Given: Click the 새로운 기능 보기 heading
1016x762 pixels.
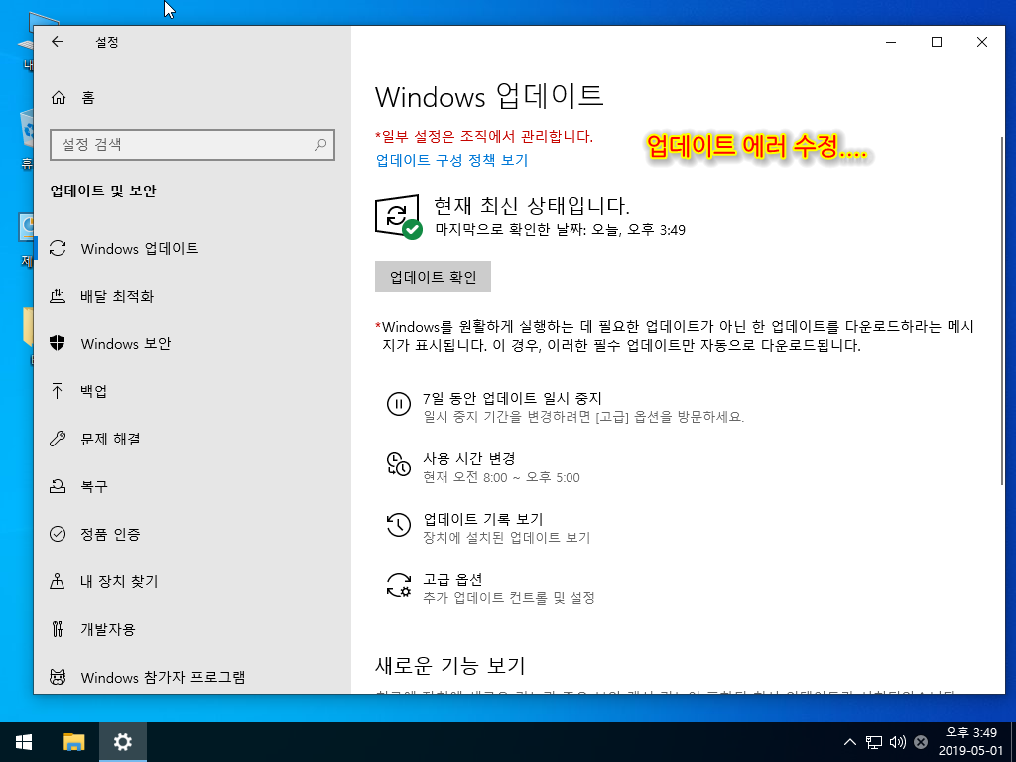Looking at the screenshot, I should pos(450,666).
